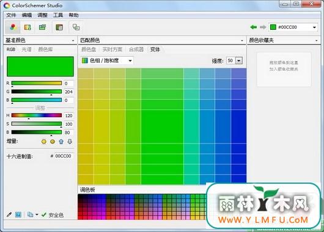Open the 基准颜色 panel menu arrow
Image resolution: width=324 pixels, height=232 pixels.
point(73,41)
